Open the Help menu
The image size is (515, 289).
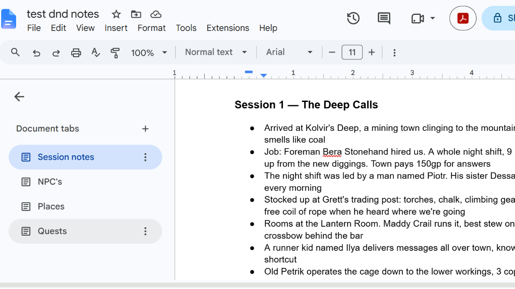click(x=268, y=28)
